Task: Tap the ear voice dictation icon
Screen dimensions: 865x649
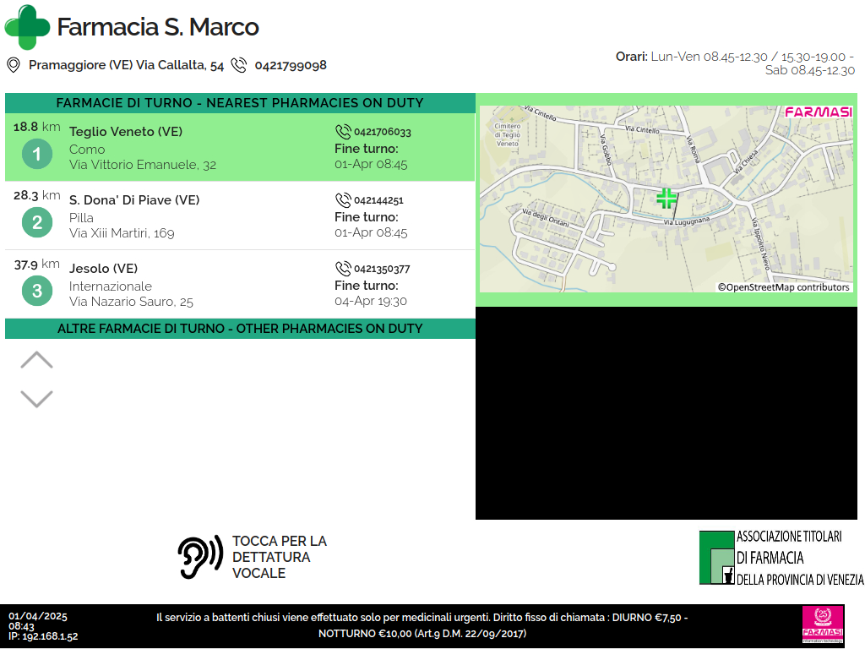Action: pyautogui.click(x=199, y=557)
